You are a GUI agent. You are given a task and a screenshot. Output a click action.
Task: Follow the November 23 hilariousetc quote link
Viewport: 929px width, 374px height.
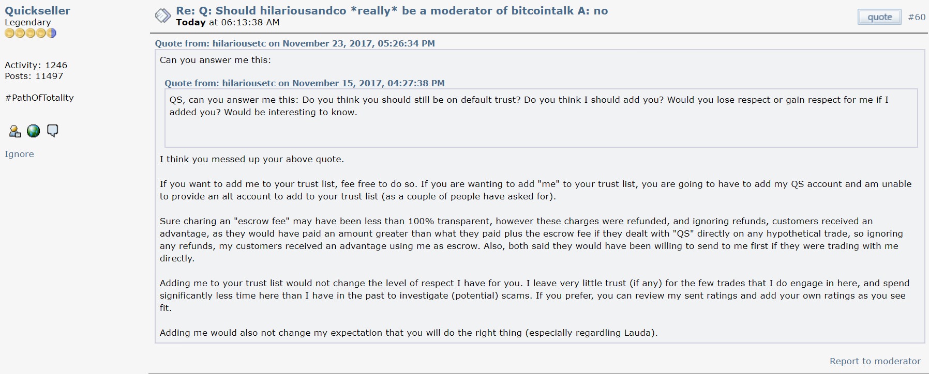(x=295, y=43)
